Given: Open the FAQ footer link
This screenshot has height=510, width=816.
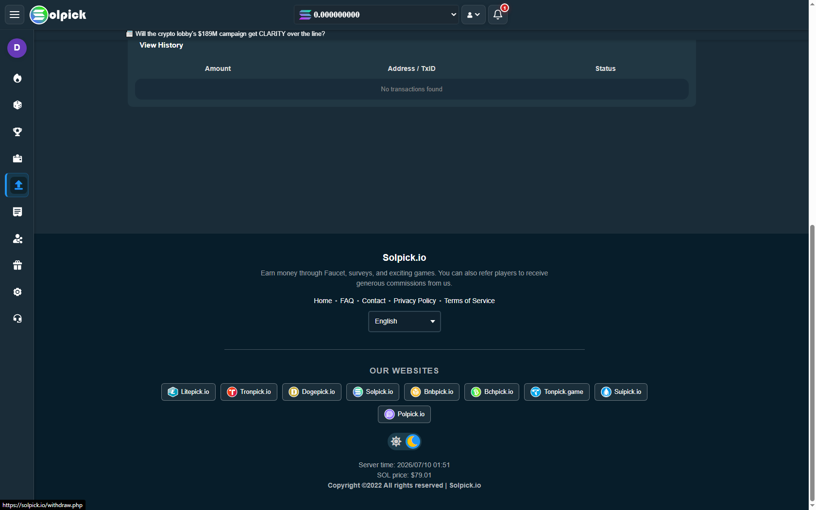Looking at the screenshot, I should pos(347,301).
